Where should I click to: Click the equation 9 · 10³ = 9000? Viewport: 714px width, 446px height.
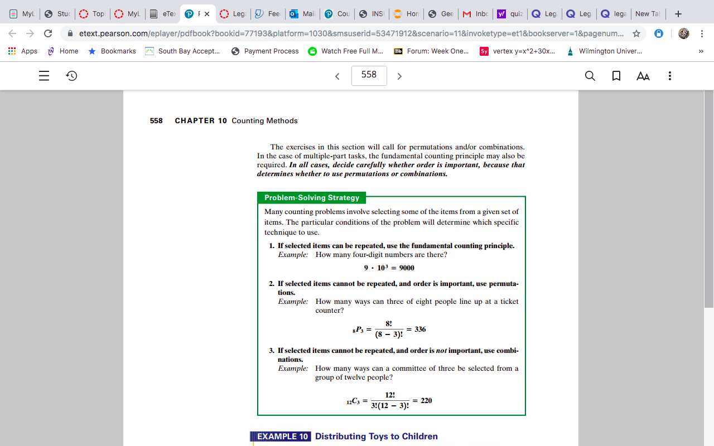click(x=389, y=268)
